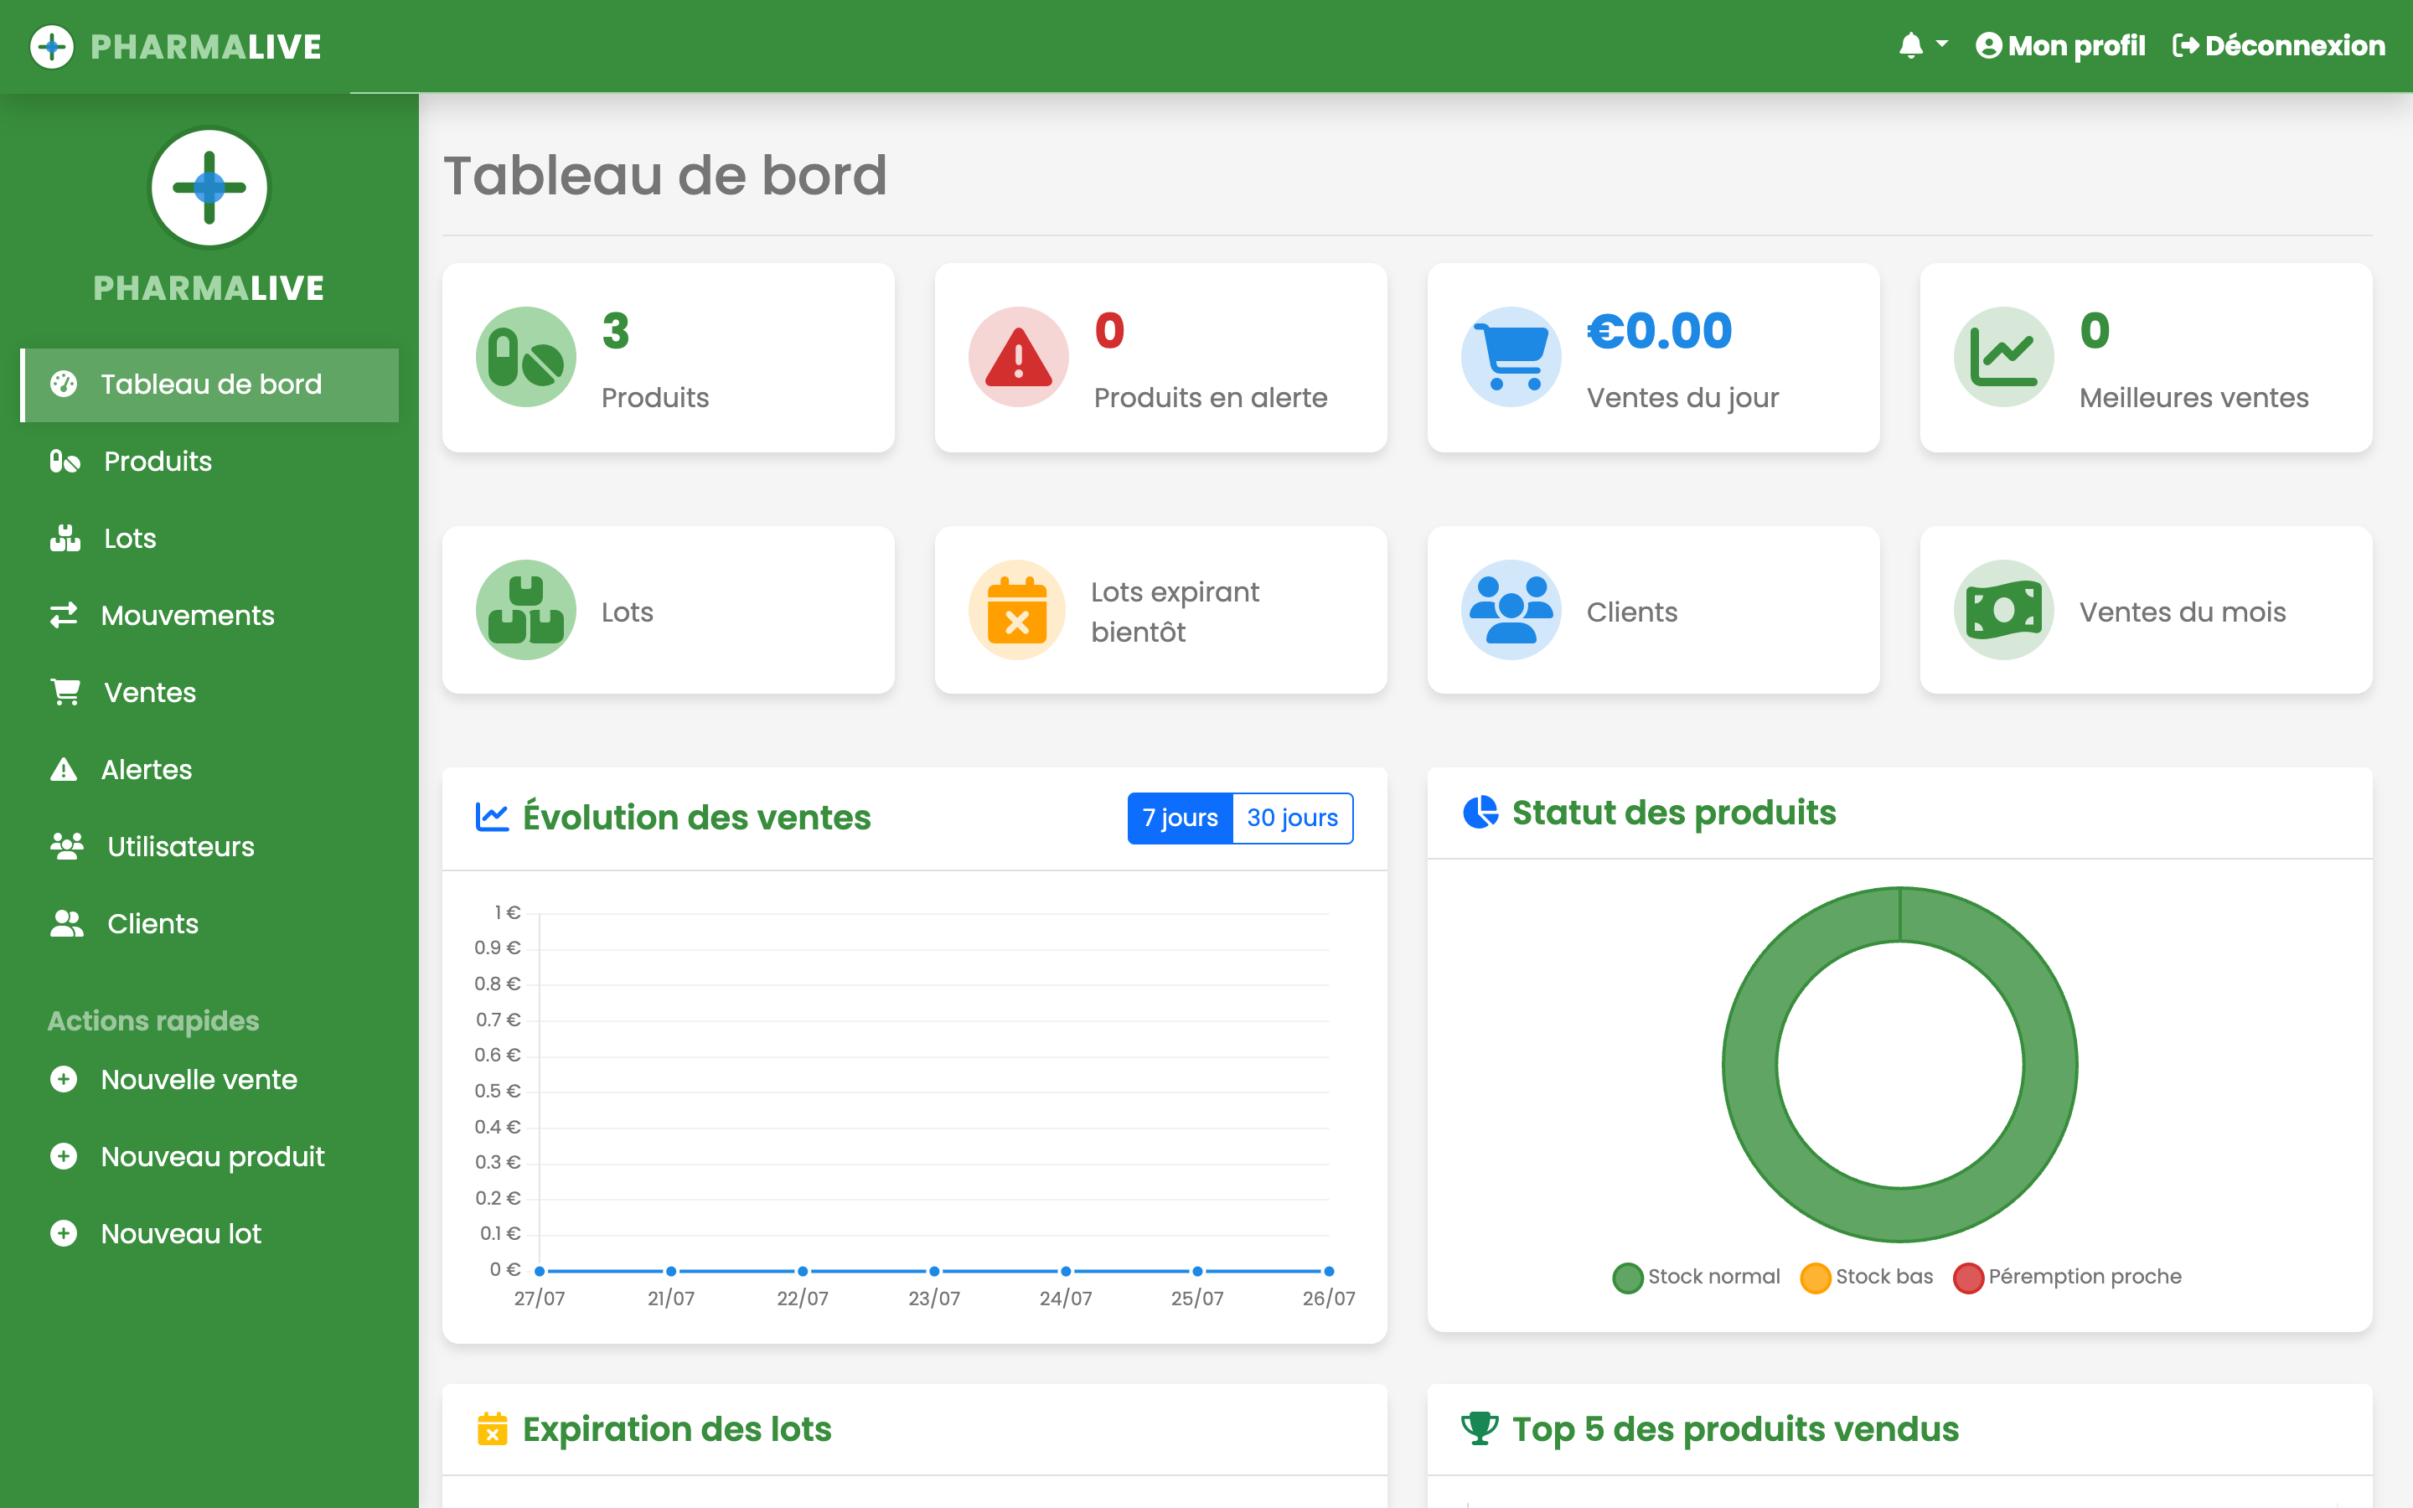This screenshot has width=2413, height=1508.
Task: Click the Mouvements arrows icon in sidebar
Action: [x=64, y=616]
